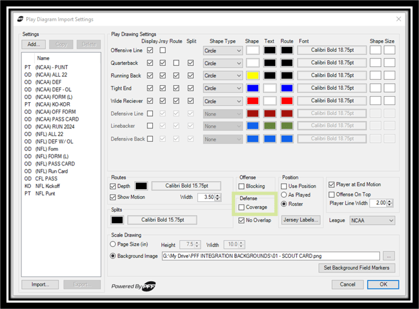Pick Tight End blue shape color

coord(253,88)
